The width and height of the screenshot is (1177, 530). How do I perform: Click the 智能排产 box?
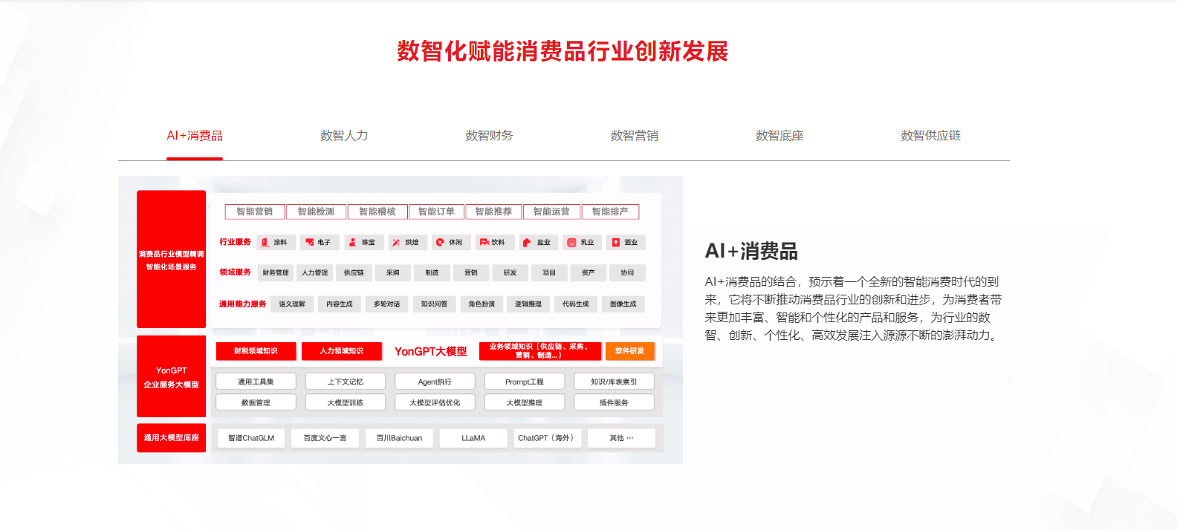(610, 212)
